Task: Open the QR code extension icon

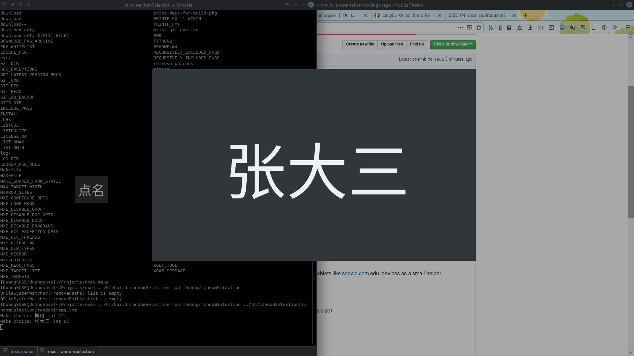Action: [583, 28]
